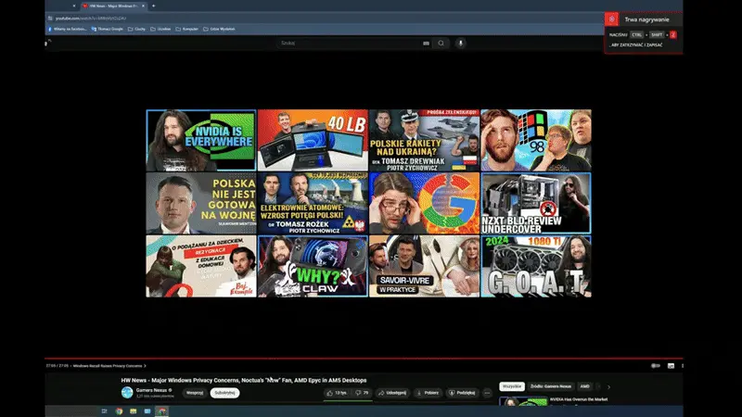742x417 pixels.
Task: Select the Źródło: Gamers Nexus chip
Action: [552, 385]
